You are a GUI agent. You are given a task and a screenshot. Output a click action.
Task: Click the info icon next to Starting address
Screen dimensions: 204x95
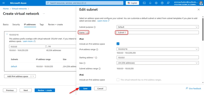click(96, 58)
